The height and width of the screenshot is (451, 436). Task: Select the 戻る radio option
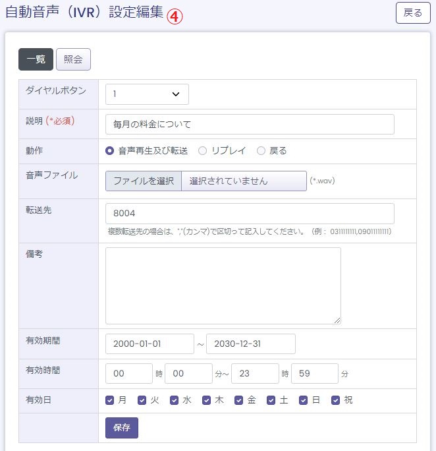pos(261,151)
